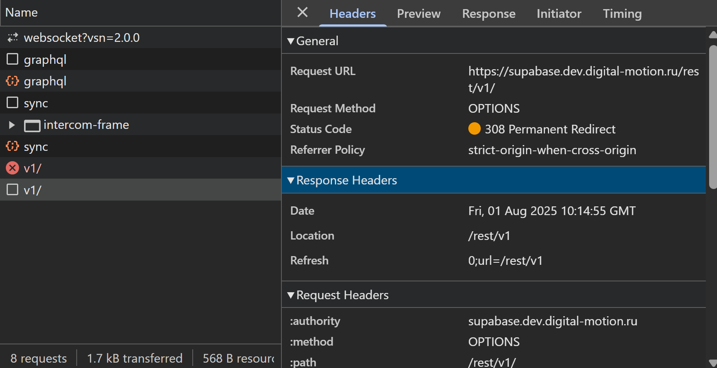Click the document icon beside first sync
This screenshot has height=368, width=717.
coord(12,102)
